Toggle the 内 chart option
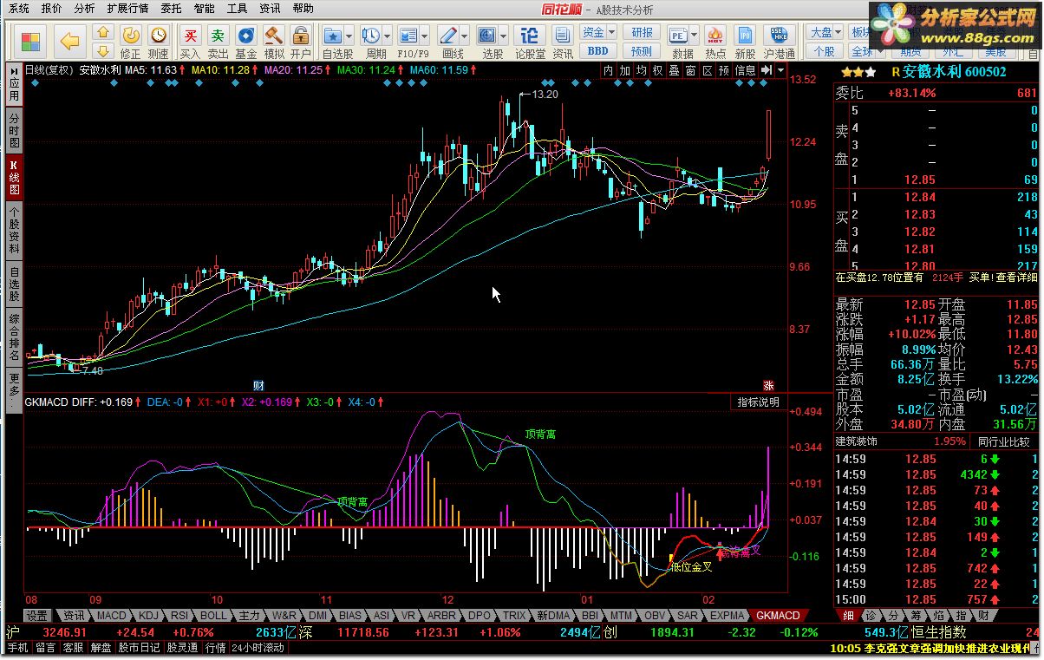 608,70
